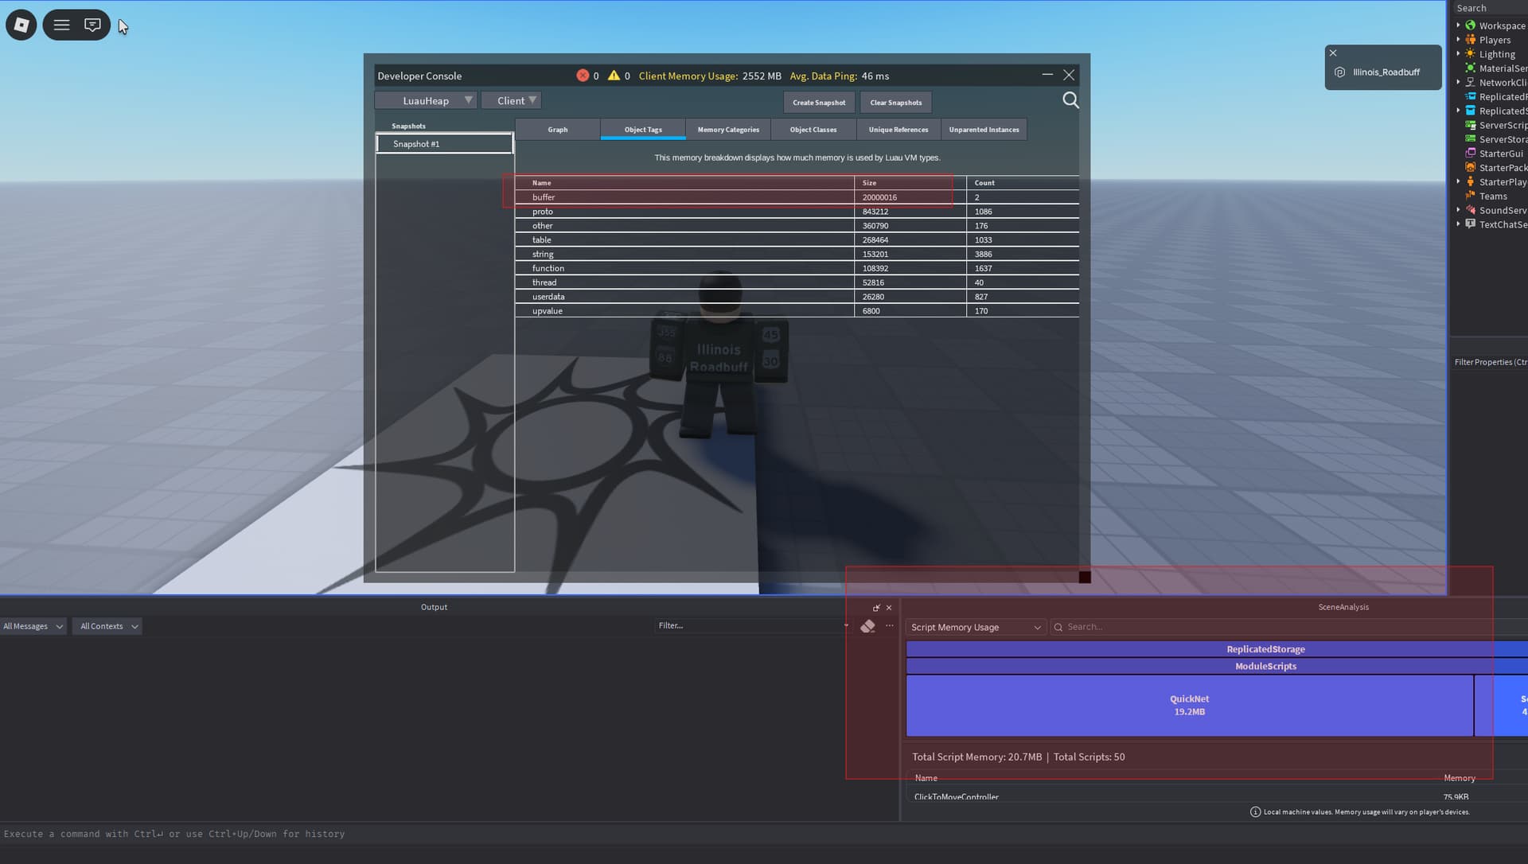Expand the NetworkClient tree node
1528x864 pixels.
tap(1458, 83)
